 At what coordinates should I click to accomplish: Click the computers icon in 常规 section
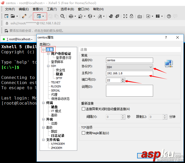click(169, 64)
